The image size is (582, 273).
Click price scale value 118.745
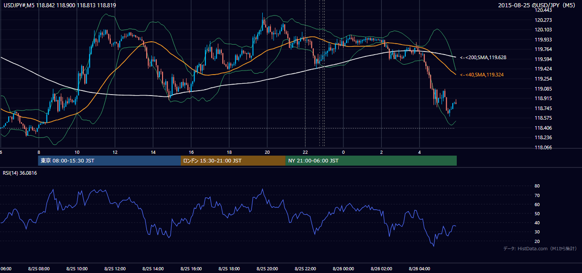coord(544,108)
